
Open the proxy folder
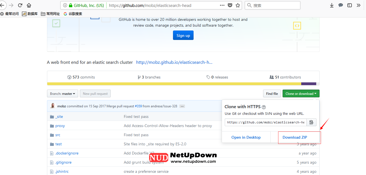pyautogui.click(x=60, y=126)
